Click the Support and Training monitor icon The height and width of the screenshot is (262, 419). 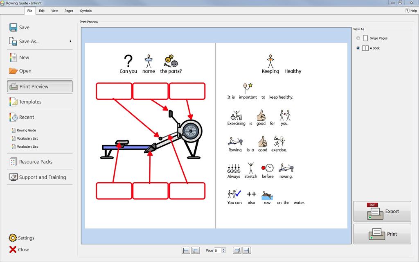click(x=13, y=177)
